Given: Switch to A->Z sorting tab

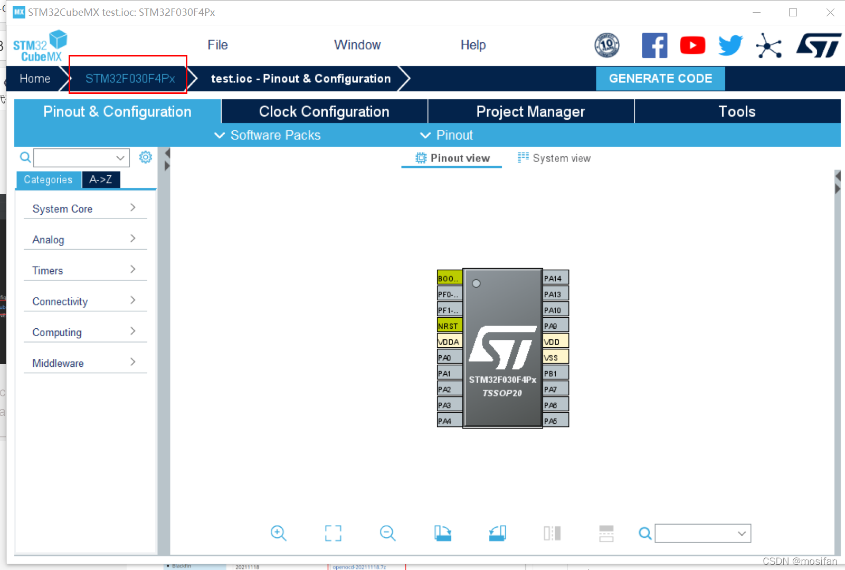Looking at the screenshot, I should 101,179.
